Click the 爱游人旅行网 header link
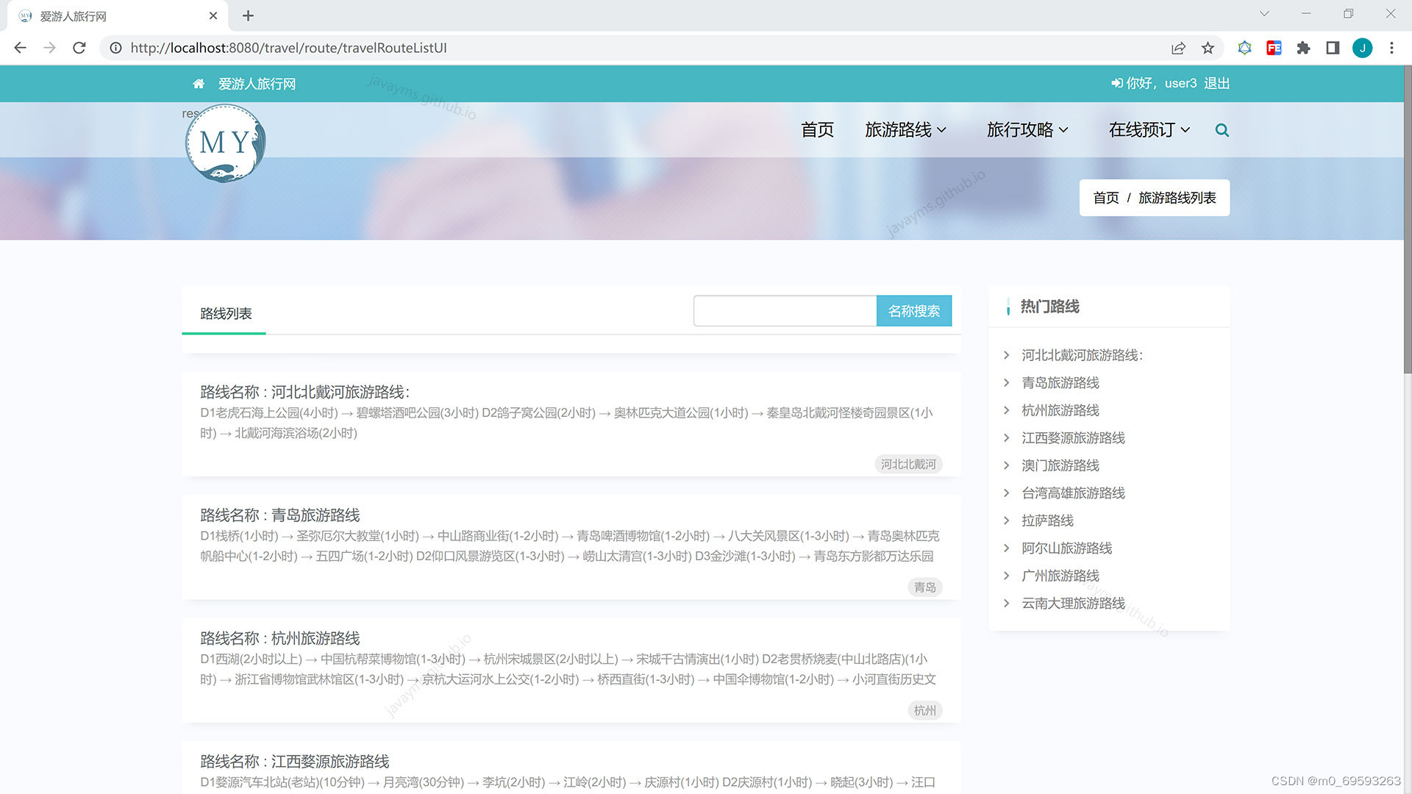Screen dimensions: 1412x794 [x=257, y=84]
